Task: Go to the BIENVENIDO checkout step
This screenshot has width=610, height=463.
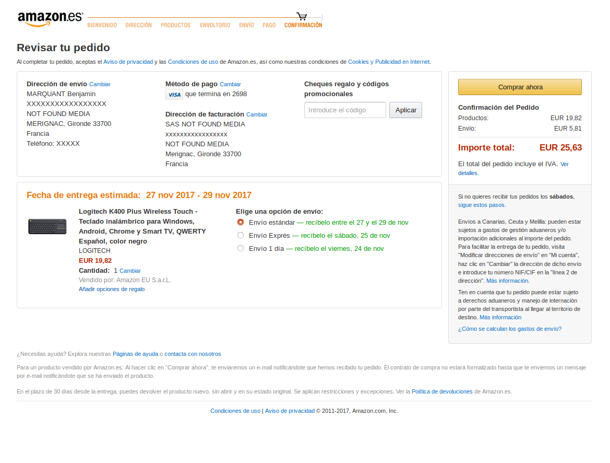Action: click(102, 25)
